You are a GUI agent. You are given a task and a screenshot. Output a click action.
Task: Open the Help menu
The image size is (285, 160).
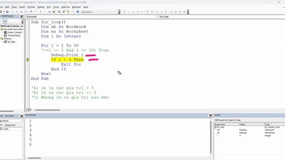pyautogui.click(x=85, y=7)
